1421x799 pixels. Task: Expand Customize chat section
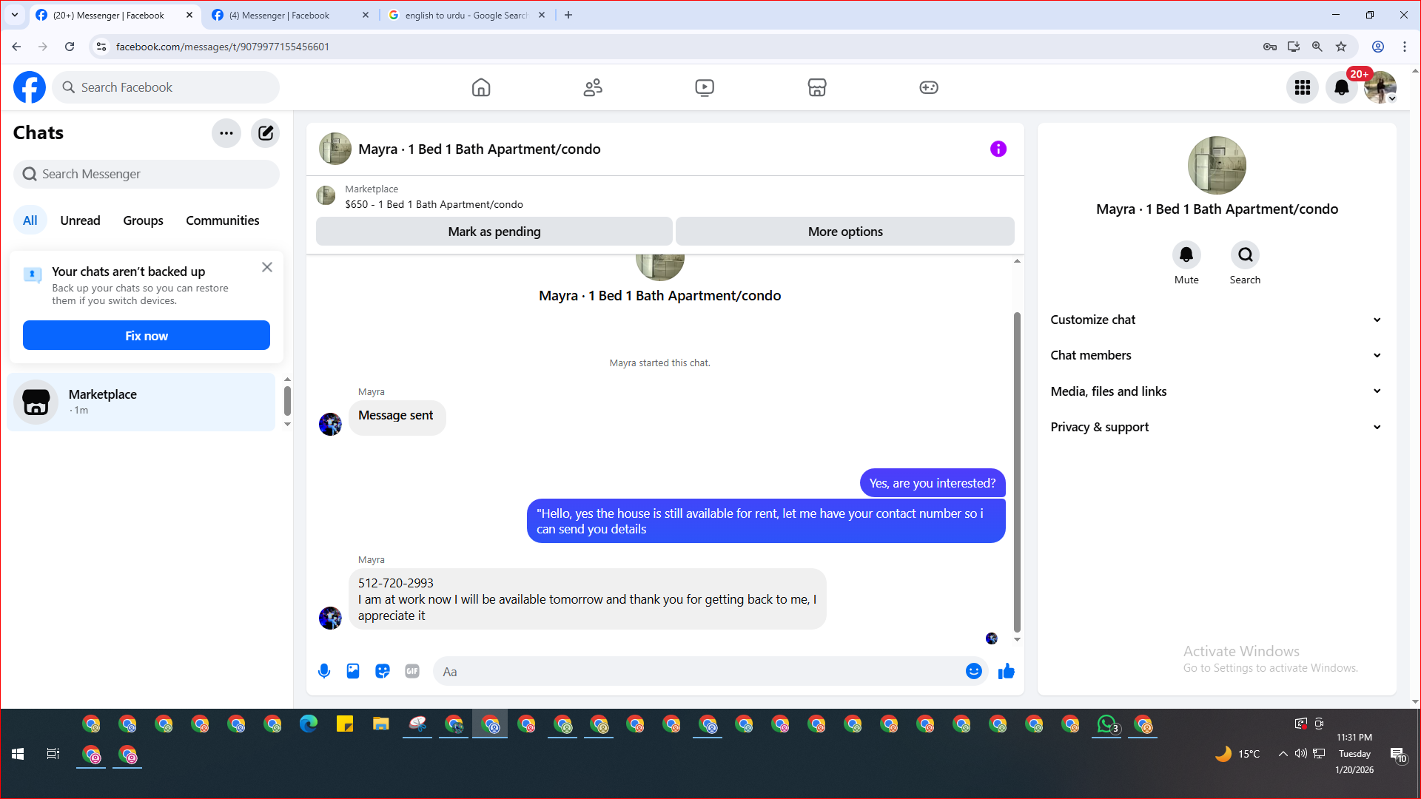pos(1217,320)
